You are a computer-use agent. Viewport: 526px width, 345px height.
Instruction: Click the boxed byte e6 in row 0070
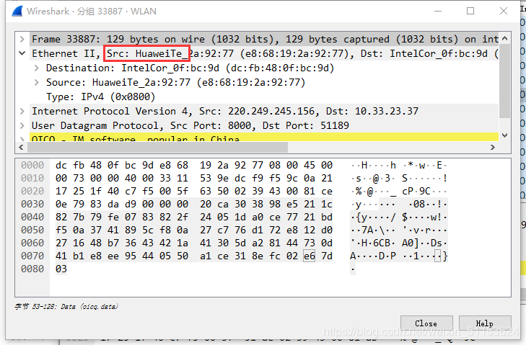[x=310, y=256]
